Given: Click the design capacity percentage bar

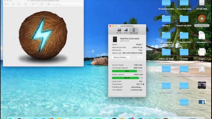Looking at the screenshot, I should [x=127, y=78].
